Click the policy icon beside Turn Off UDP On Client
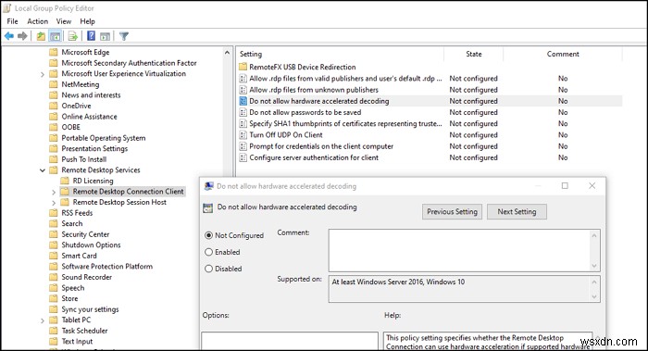Screen dimensions: 648x351 click(243, 135)
